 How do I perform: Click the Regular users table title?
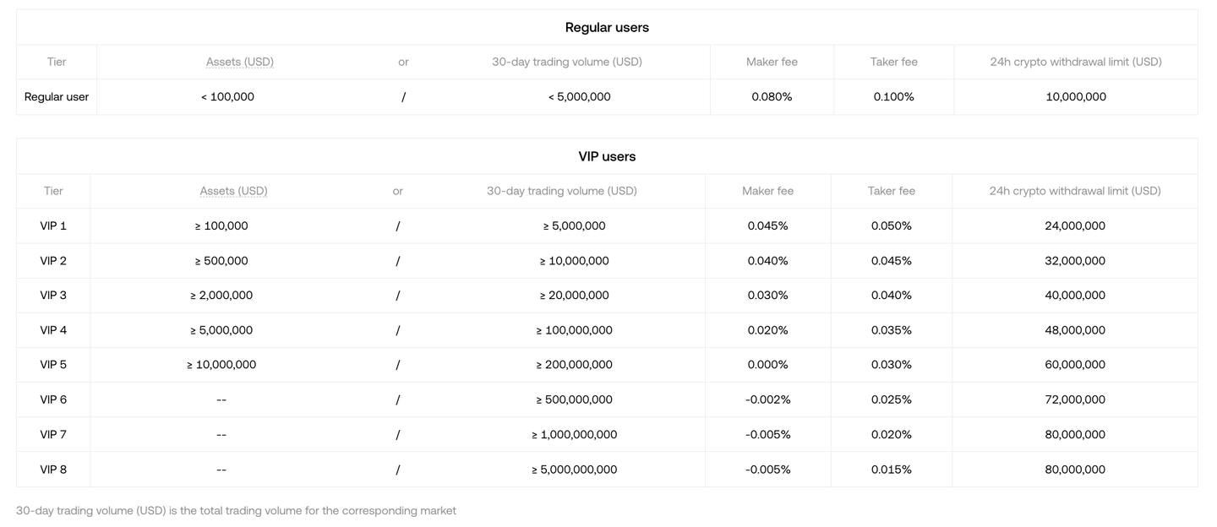point(607,27)
